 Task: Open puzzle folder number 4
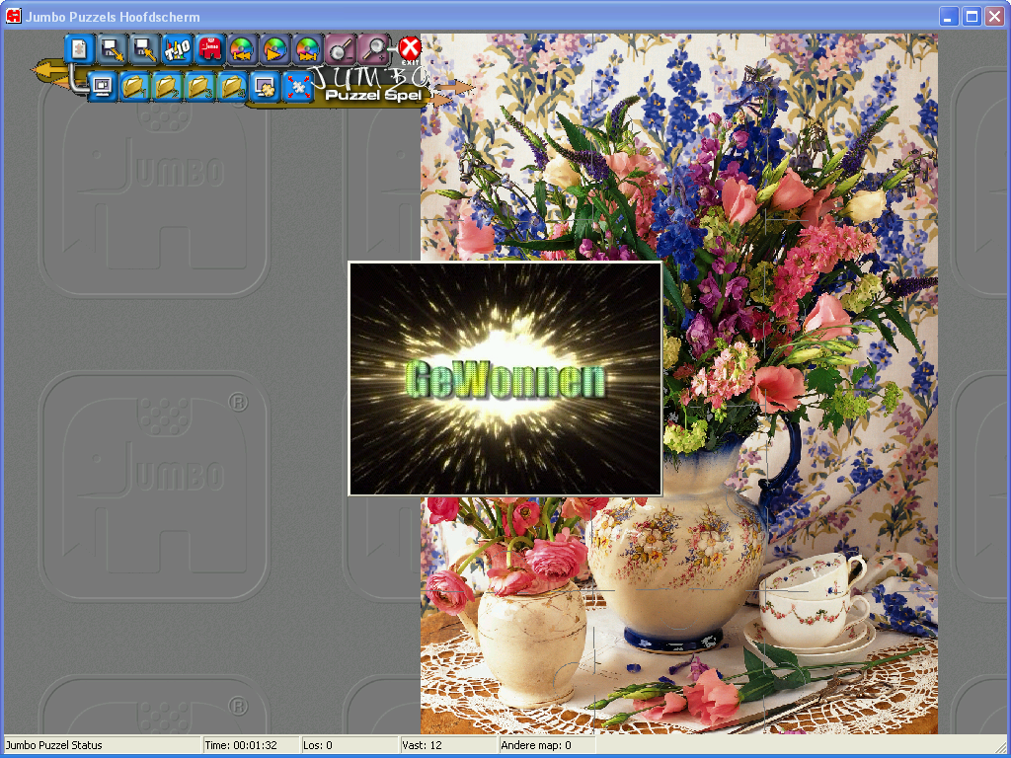[x=232, y=86]
